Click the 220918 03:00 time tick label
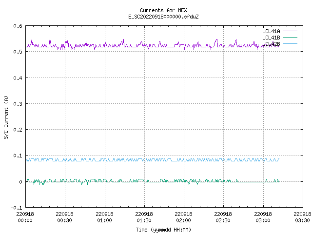This screenshot has width=312, height=234. pyautogui.click(x=263, y=217)
